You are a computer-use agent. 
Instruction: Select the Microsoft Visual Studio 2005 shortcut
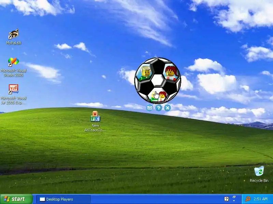pyautogui.click(x=13, y=67)
